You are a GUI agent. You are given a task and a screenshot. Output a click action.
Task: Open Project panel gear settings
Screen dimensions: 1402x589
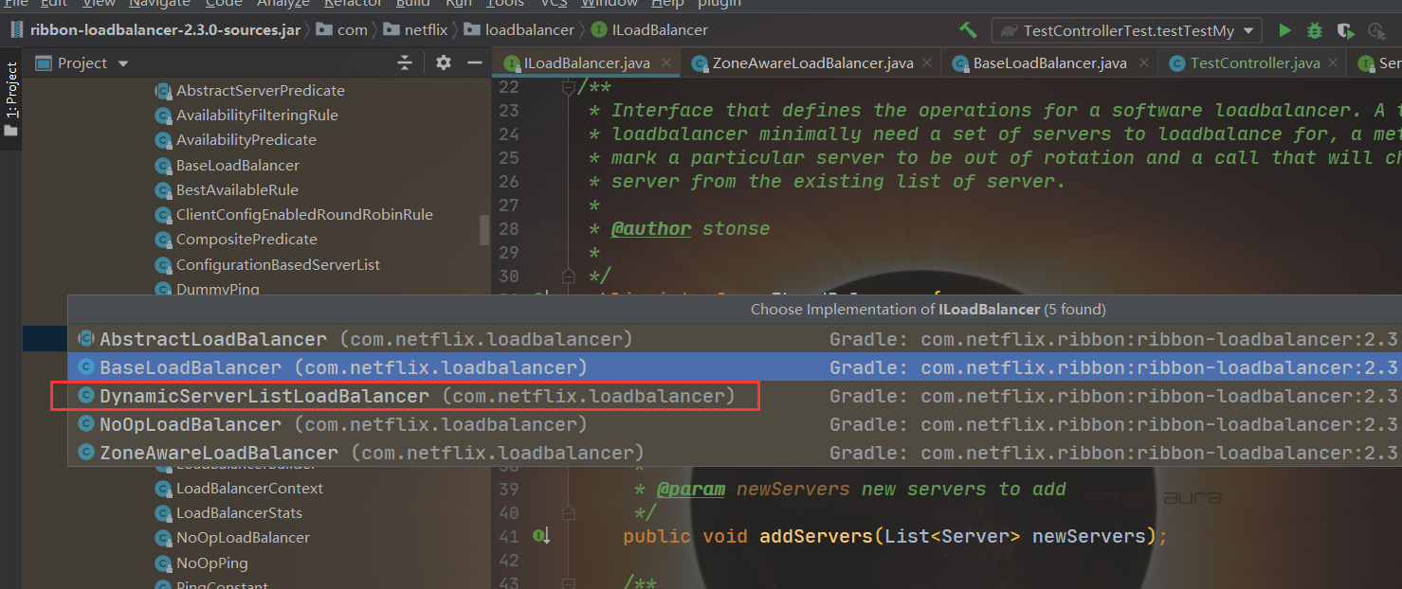(443, 63)
